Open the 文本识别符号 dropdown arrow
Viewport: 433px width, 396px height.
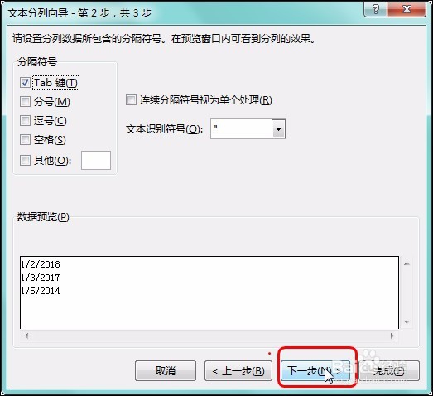coord(278,128)
